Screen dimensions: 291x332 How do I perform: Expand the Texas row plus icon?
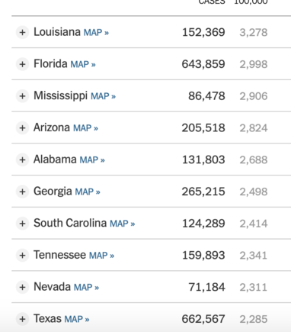click(22, 319)
